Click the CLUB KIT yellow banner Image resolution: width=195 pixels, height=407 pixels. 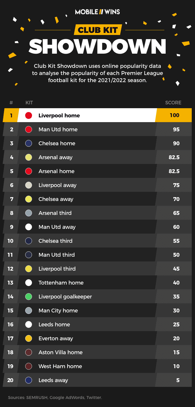(98, 30)
